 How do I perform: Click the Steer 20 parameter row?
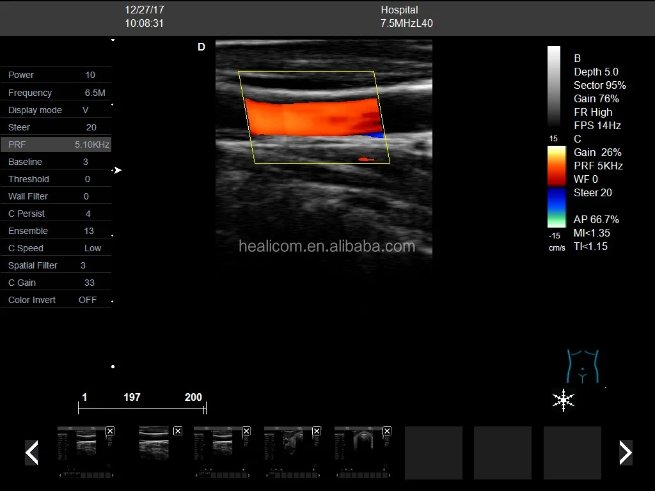point(56,127)
